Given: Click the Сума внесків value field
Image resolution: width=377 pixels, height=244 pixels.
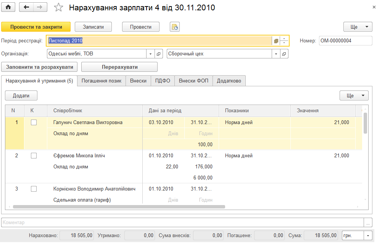Looking at the screenshot, I should pyautogui.click(x=208, y=236).
